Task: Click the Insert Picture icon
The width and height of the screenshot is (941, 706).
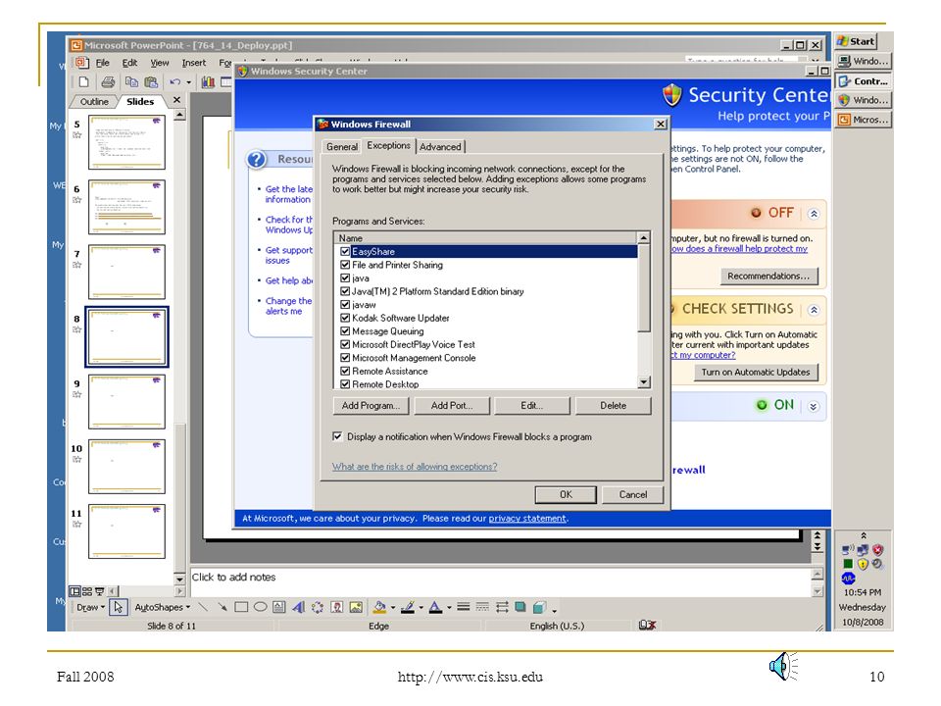Action: (x=356, y=607)
